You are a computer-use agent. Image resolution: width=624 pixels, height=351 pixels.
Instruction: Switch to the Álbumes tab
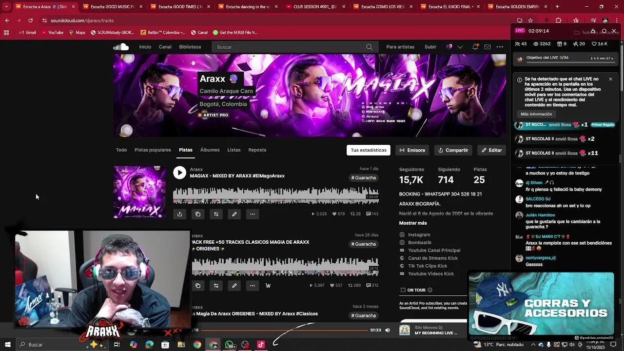pos(210,150)
